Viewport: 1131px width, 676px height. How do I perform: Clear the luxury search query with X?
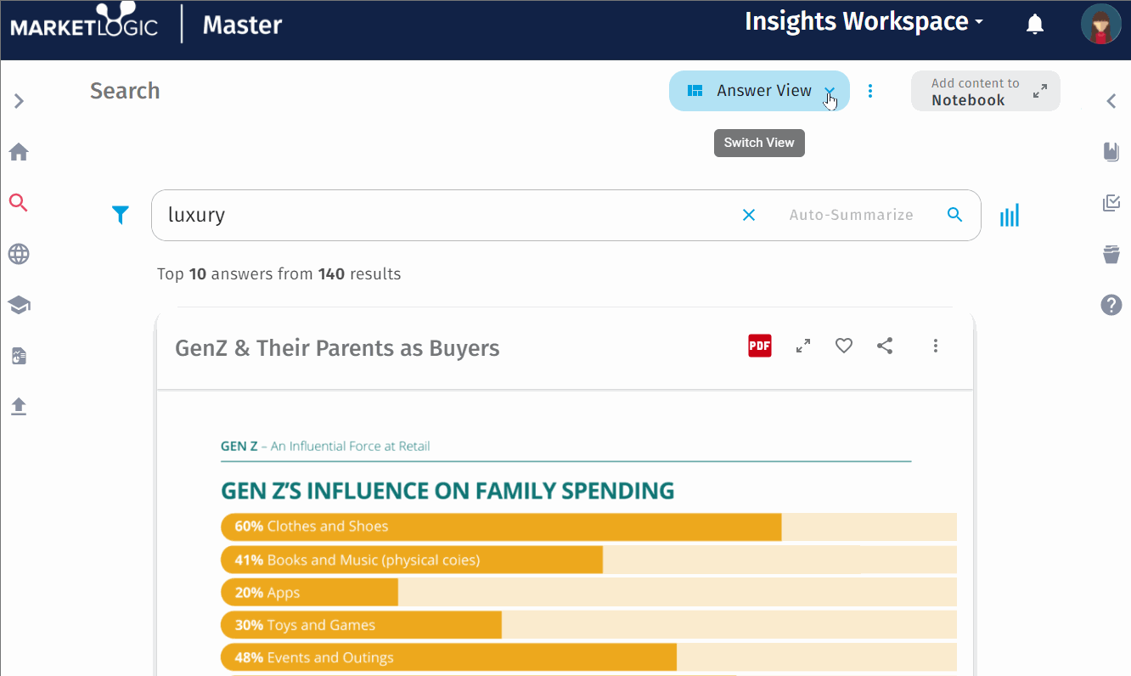pos(749,215)
